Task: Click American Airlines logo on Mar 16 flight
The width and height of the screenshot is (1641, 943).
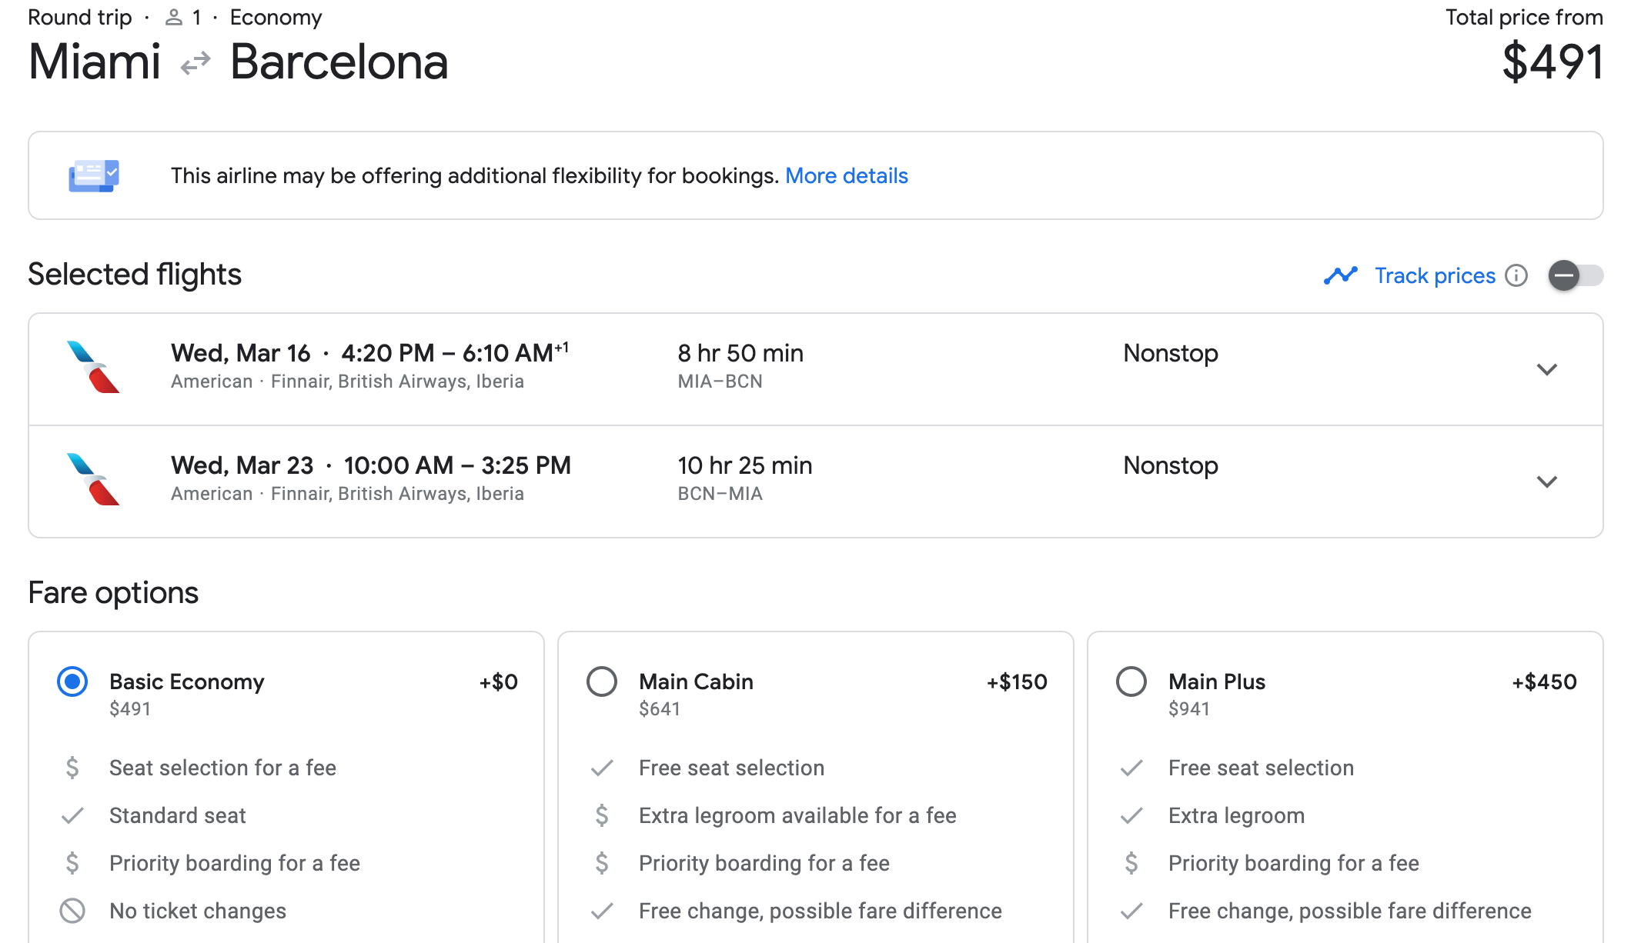Action: 92,367
